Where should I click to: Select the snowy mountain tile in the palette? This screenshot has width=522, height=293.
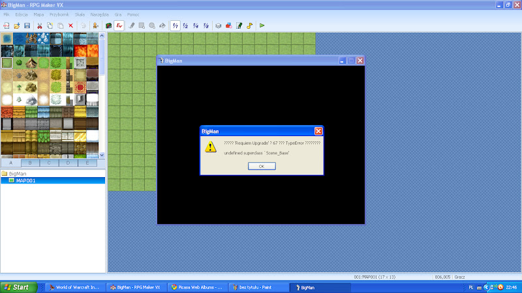[x=31, y=100]
